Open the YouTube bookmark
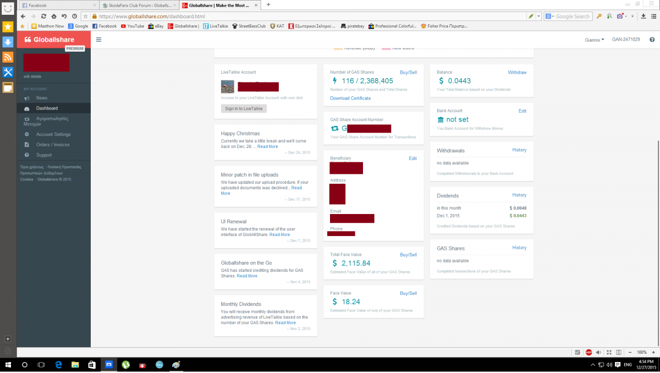 click(132, 26)
